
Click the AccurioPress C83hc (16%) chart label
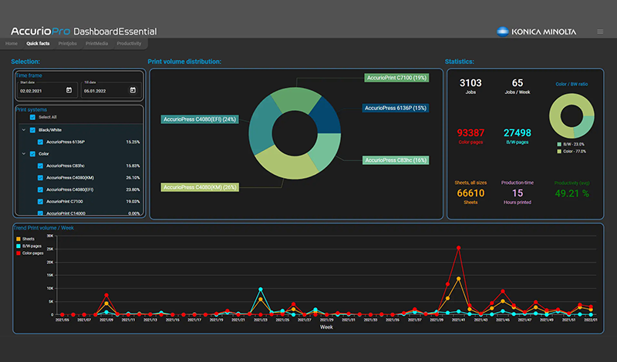[396, 160]
